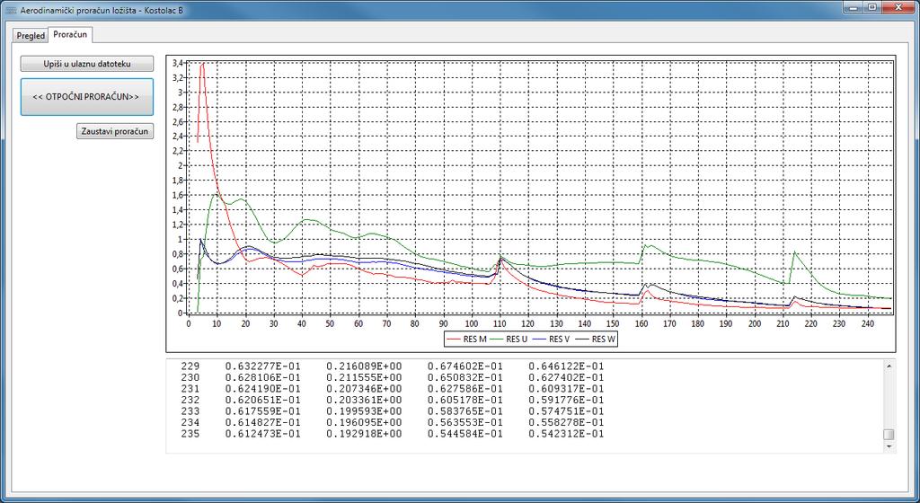This screenshot has height=503, width=920.
Task: Click value 0.542312E-01 in last row
Action: point(566,434)
